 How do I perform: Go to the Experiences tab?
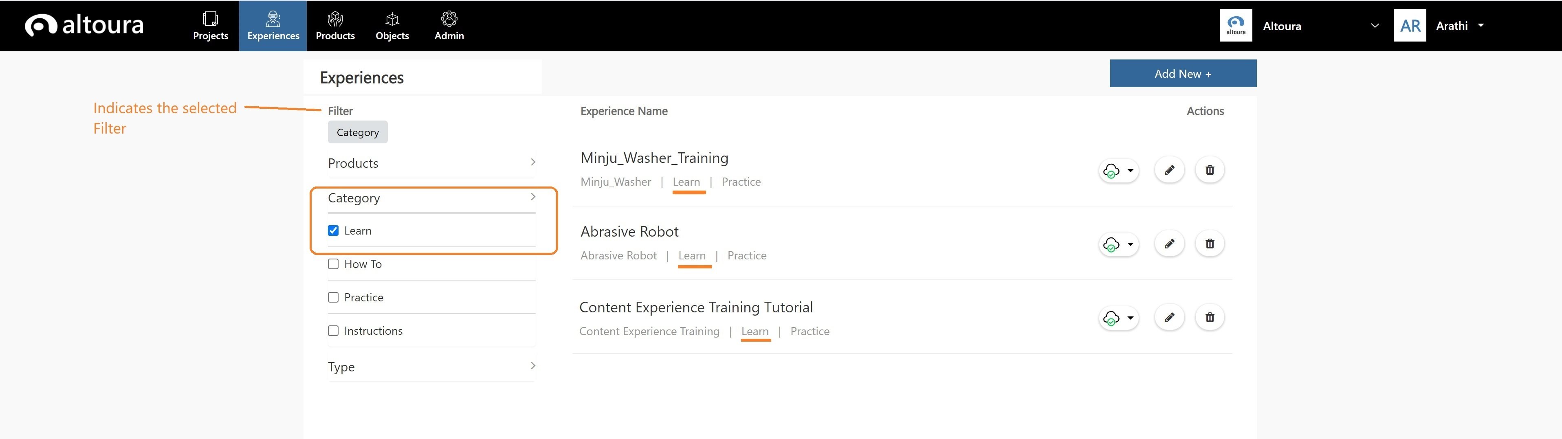[x=273, y=26]
